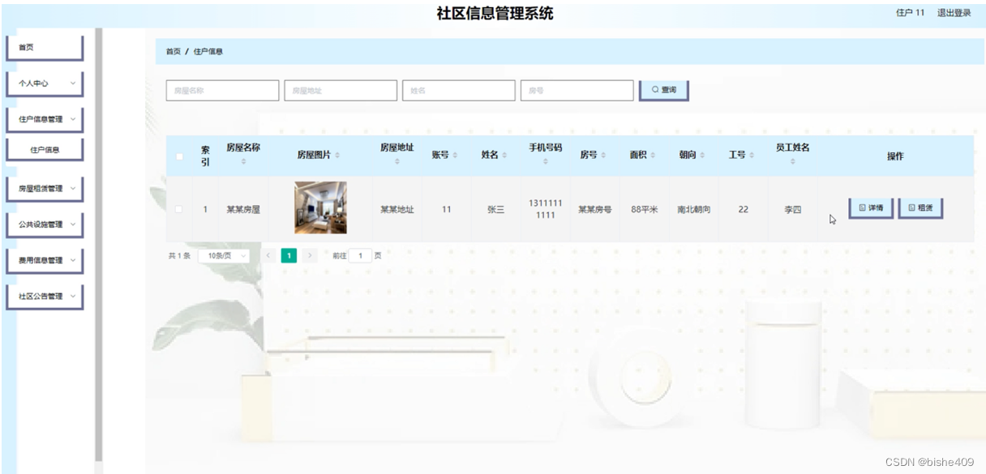
Task: Expand the 费用信息管理 sidebar menu
Action: (45, 261)
